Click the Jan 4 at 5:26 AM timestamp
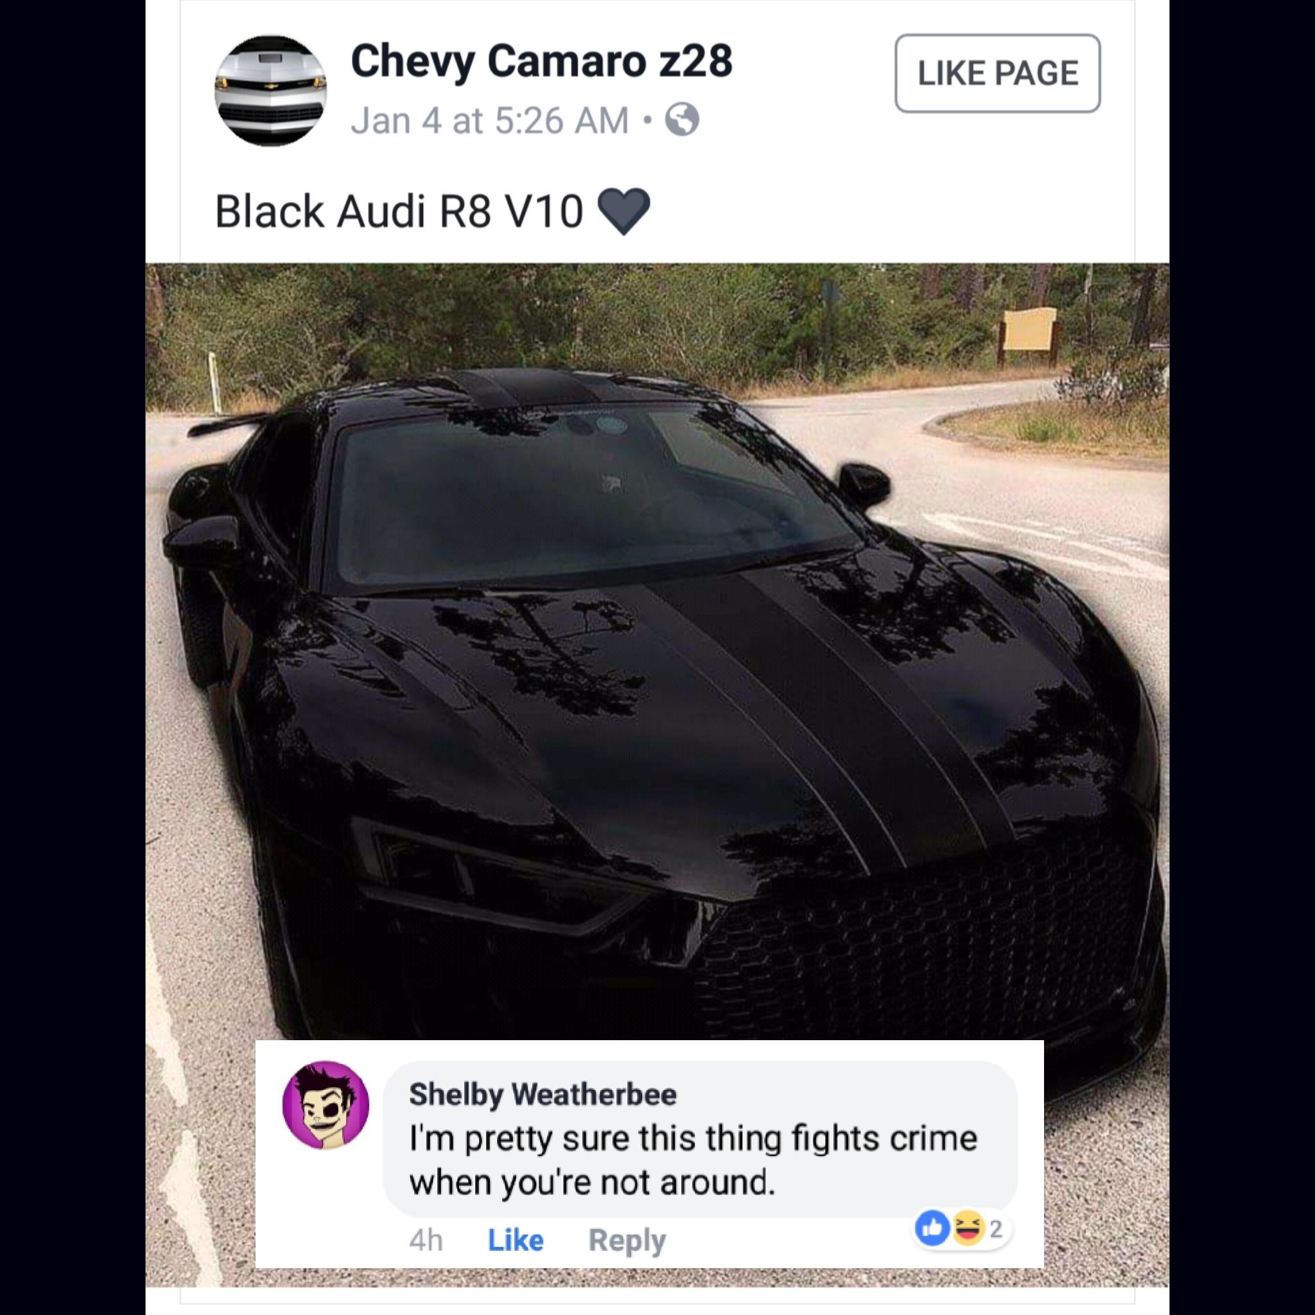 (x=490, y=121)
